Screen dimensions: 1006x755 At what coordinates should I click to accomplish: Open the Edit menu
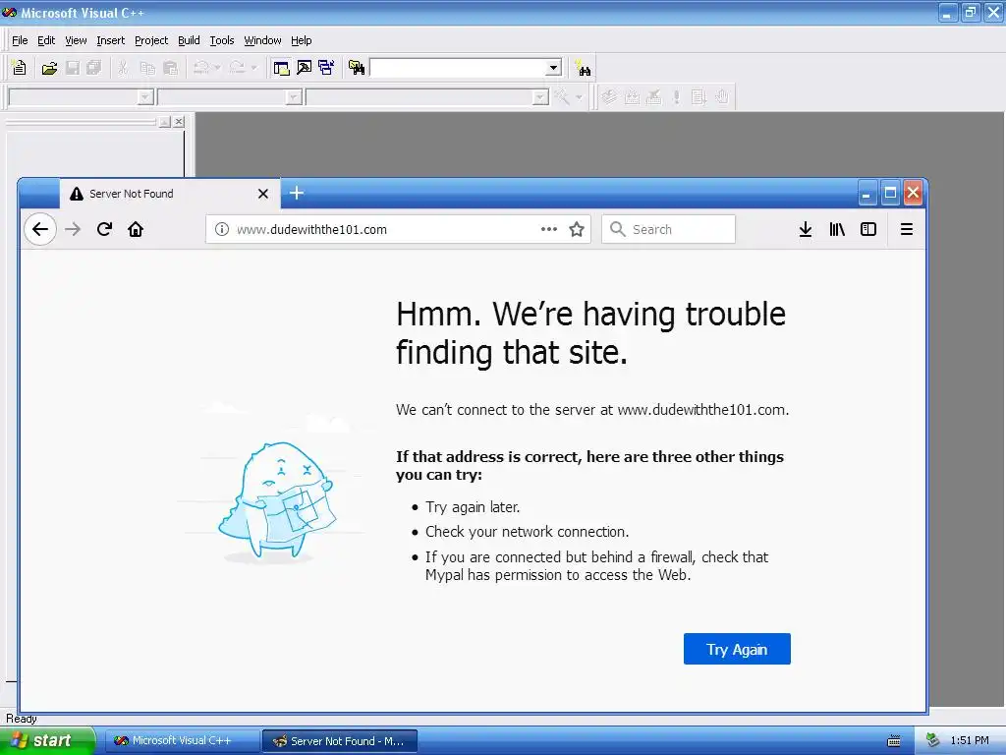coord(46,40)
